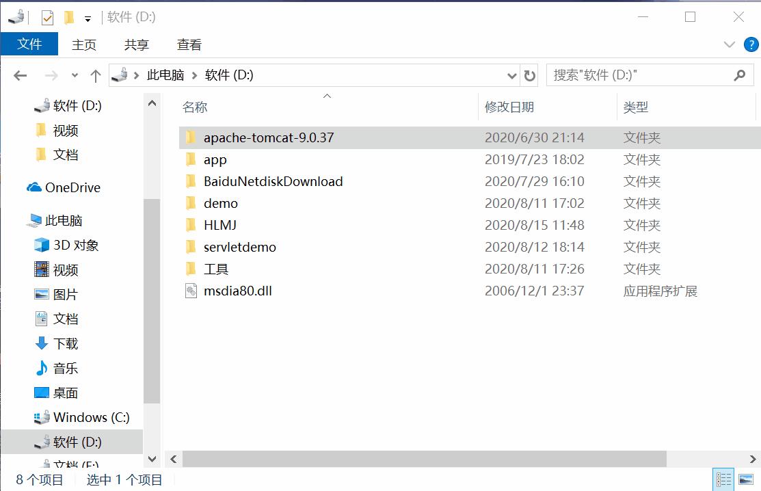This screenshot has height=491, width=761.
Task: Click the back navigation button
Action: (x=20, y=75)
